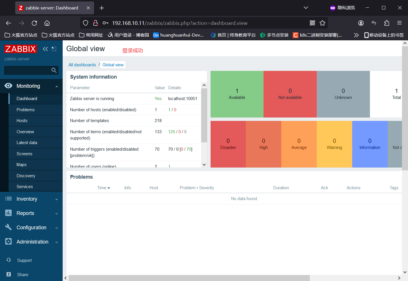Click the horizontal page scrollbar thumb

[x=189, y=278]
